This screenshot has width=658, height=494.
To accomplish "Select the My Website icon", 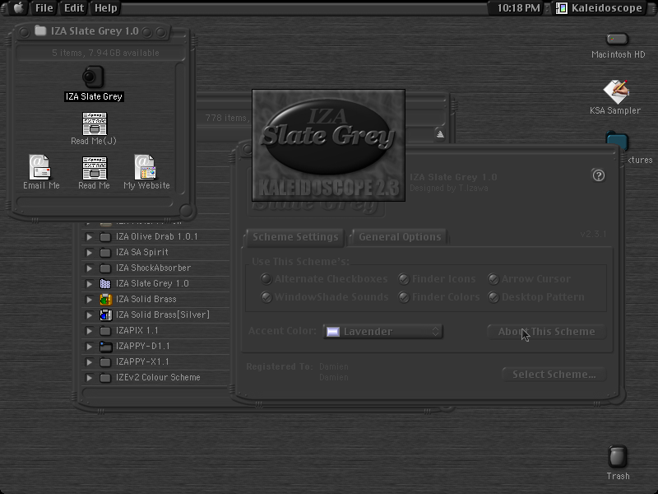I will [146, 167].
